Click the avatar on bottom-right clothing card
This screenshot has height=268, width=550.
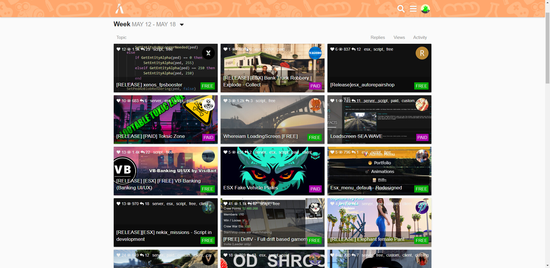coord(422,259)
